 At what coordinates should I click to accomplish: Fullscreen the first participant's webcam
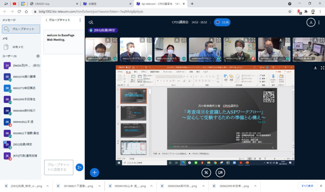point(115,40)
